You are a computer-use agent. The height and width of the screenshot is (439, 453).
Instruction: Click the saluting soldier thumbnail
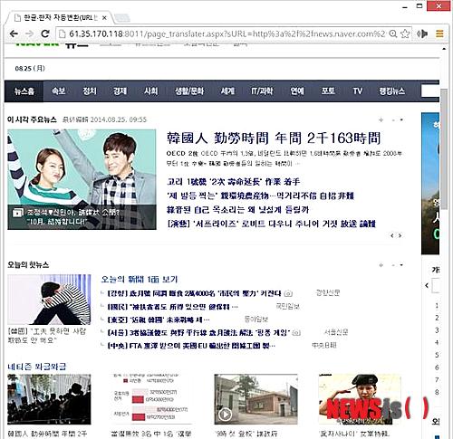360,399
